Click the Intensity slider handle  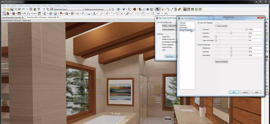coord(231,33)
